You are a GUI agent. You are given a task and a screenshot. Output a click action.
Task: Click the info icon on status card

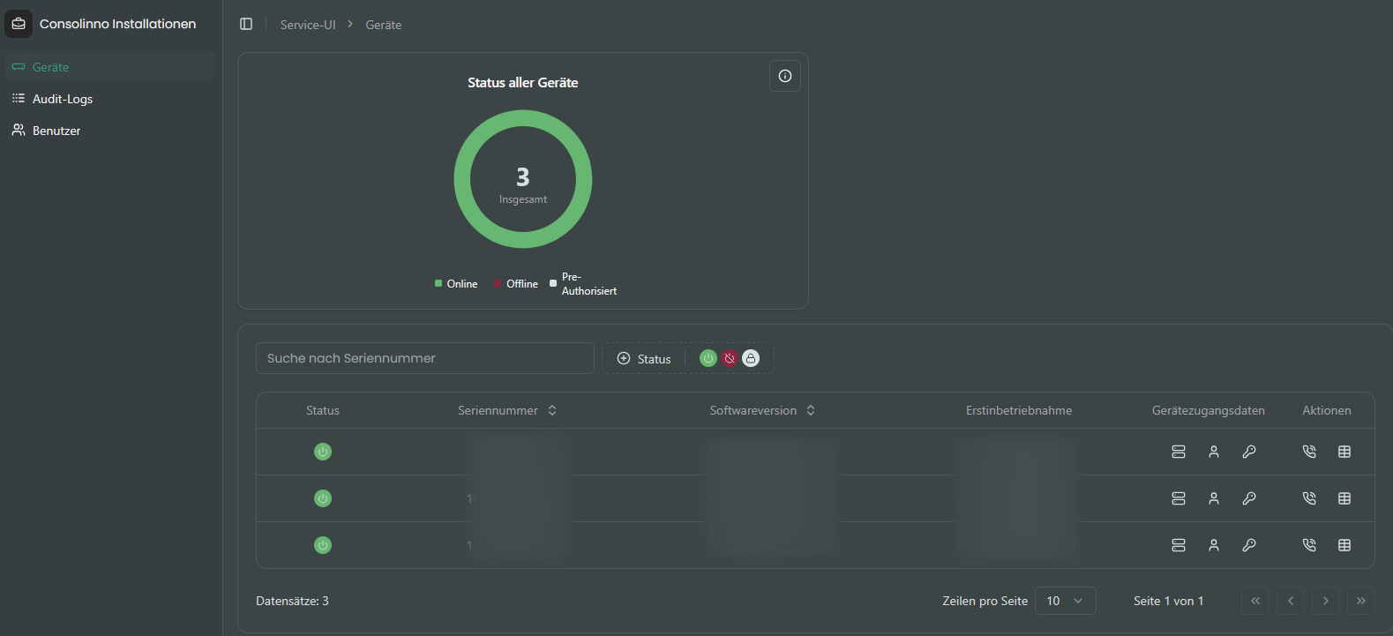tap(784, 76)
